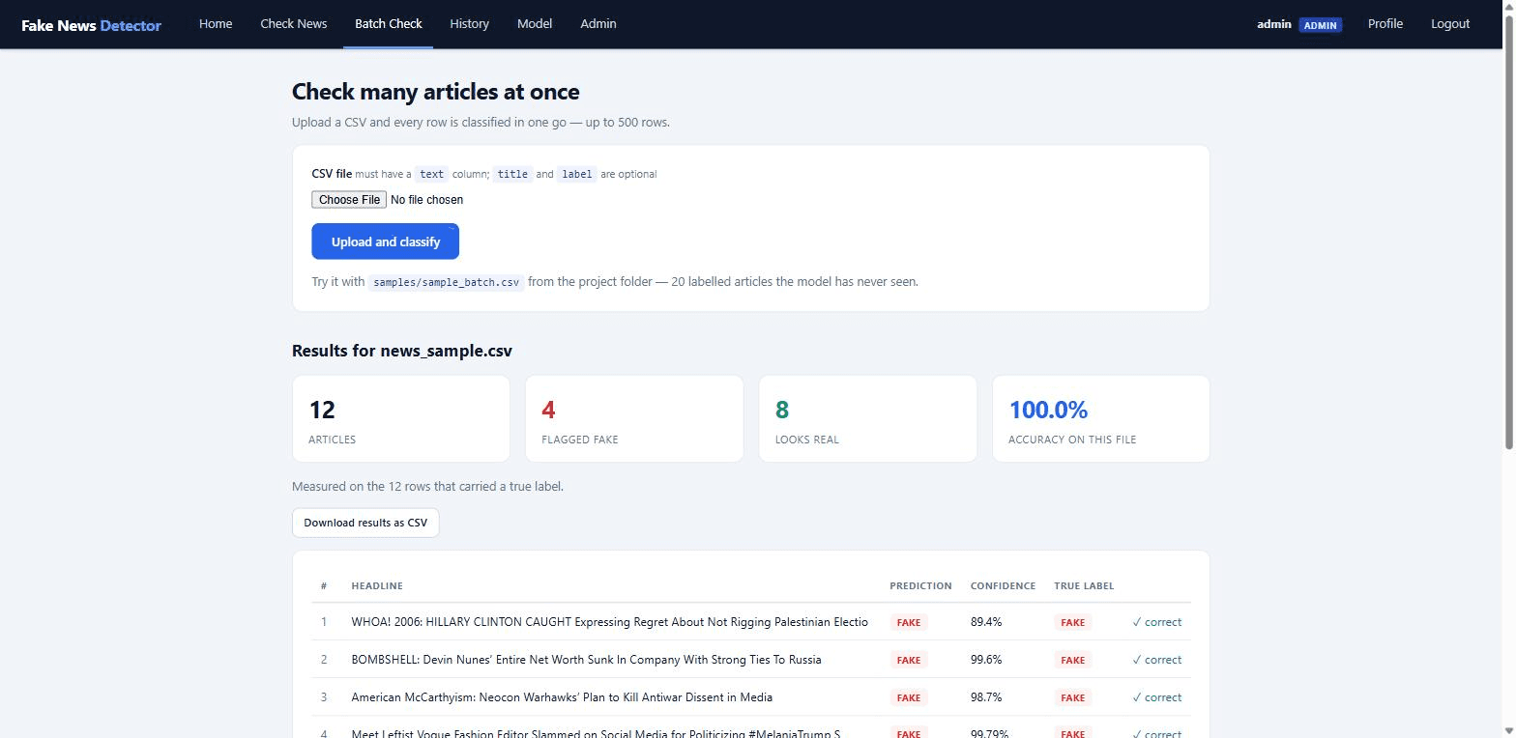Click the correct mark for row 3
Viewport: 1516px width, 738px height.
[x=1156, y=697]
